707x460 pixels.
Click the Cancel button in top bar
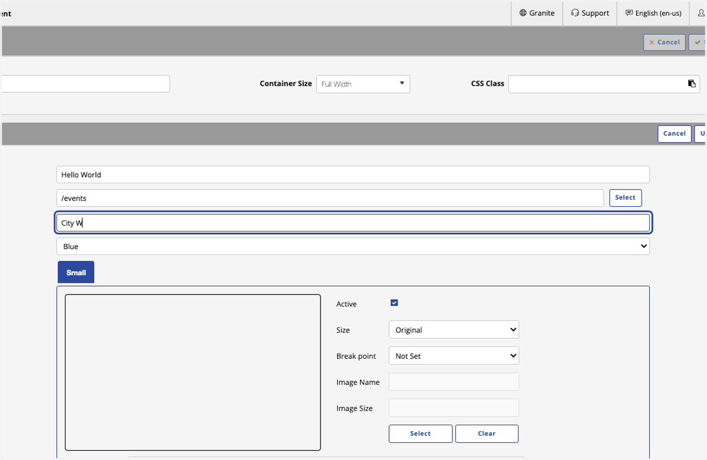point(664,42)
